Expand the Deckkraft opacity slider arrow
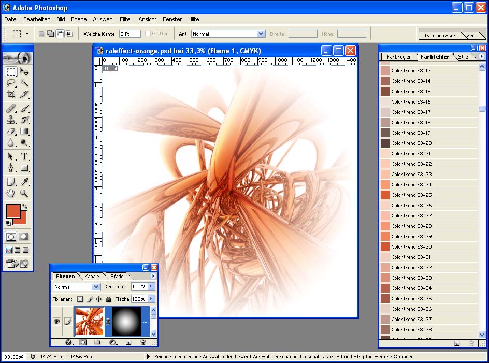 click(151, 286)
